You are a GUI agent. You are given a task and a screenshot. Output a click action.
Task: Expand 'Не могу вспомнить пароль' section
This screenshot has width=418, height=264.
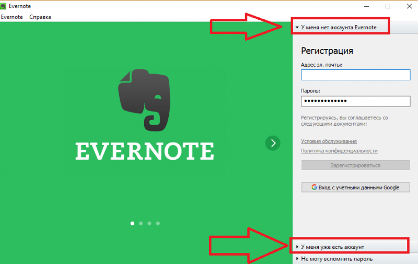(x=355, y=259)
